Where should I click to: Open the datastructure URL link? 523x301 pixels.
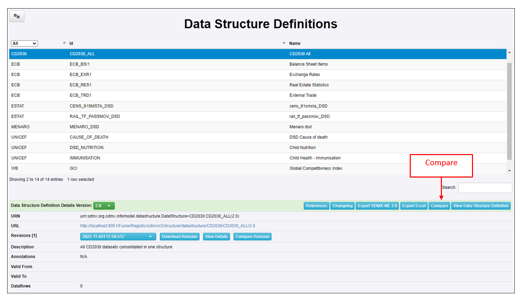click(167, 225)
